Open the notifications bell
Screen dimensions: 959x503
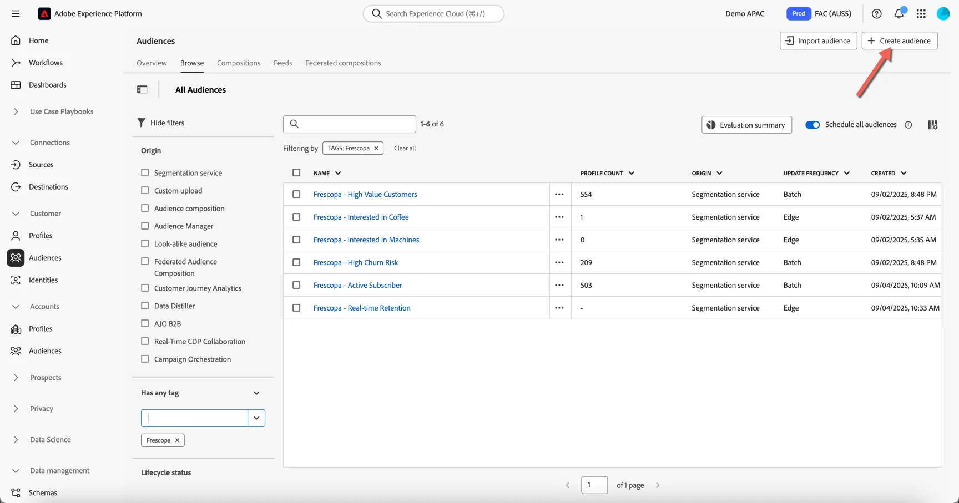[x=899, y=13]
